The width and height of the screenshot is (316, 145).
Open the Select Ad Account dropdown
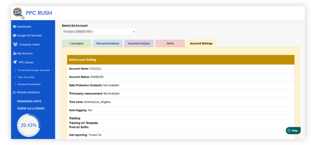point(99,32)
